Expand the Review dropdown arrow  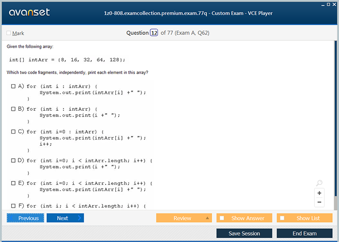pyautogui.click(x=208, y=218)
